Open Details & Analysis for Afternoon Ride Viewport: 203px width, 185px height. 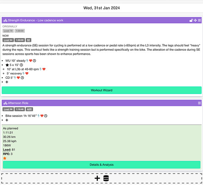[x=101, y=165]
